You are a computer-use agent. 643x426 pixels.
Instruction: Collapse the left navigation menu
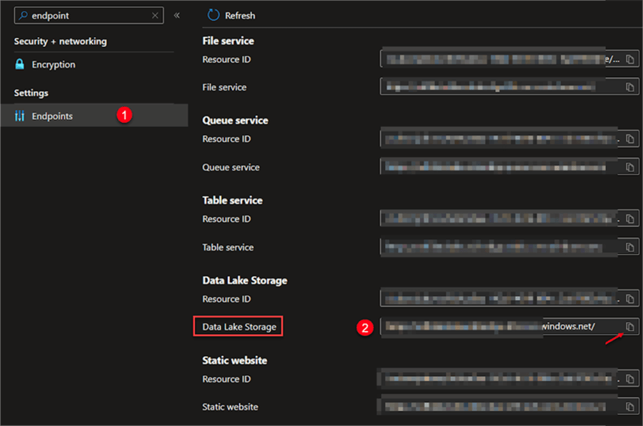point(176,15)
